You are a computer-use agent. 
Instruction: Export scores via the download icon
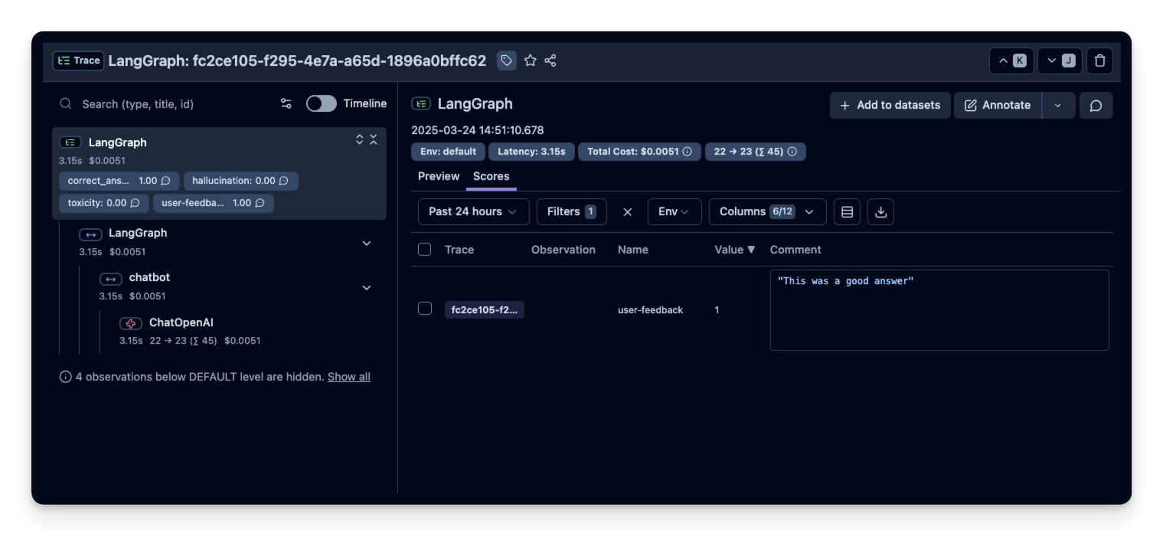tap(880, 211)
